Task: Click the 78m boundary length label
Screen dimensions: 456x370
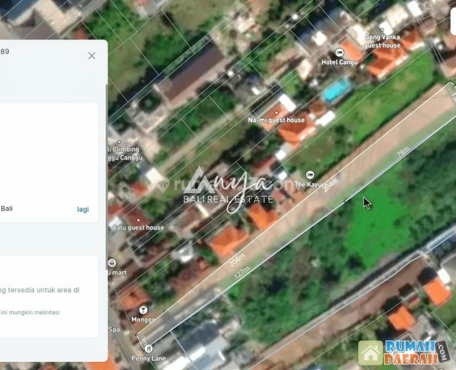Action: 402,155
